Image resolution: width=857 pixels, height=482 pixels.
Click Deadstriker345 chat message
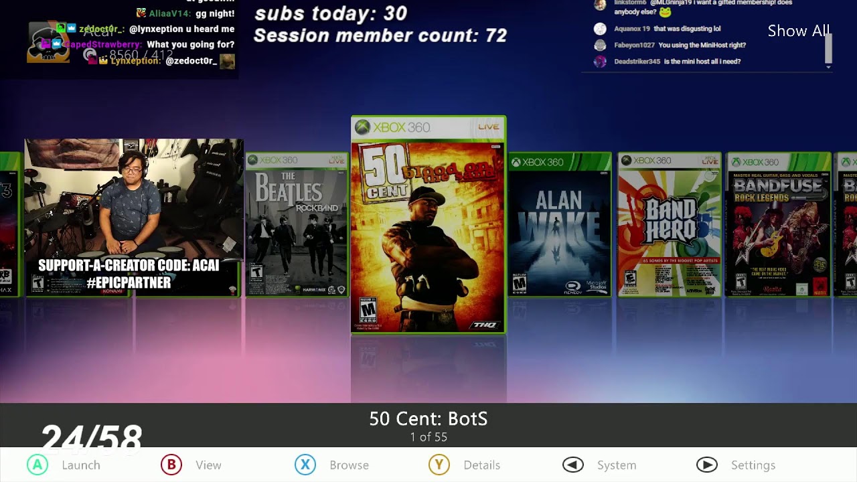point(677,62)
